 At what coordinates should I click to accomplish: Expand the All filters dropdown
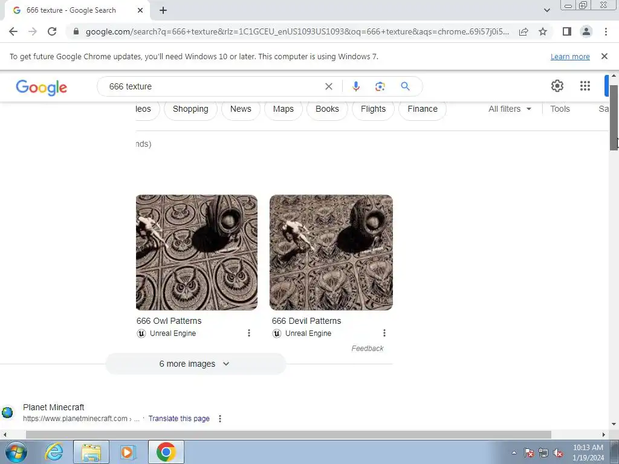(x=510, y=109)
